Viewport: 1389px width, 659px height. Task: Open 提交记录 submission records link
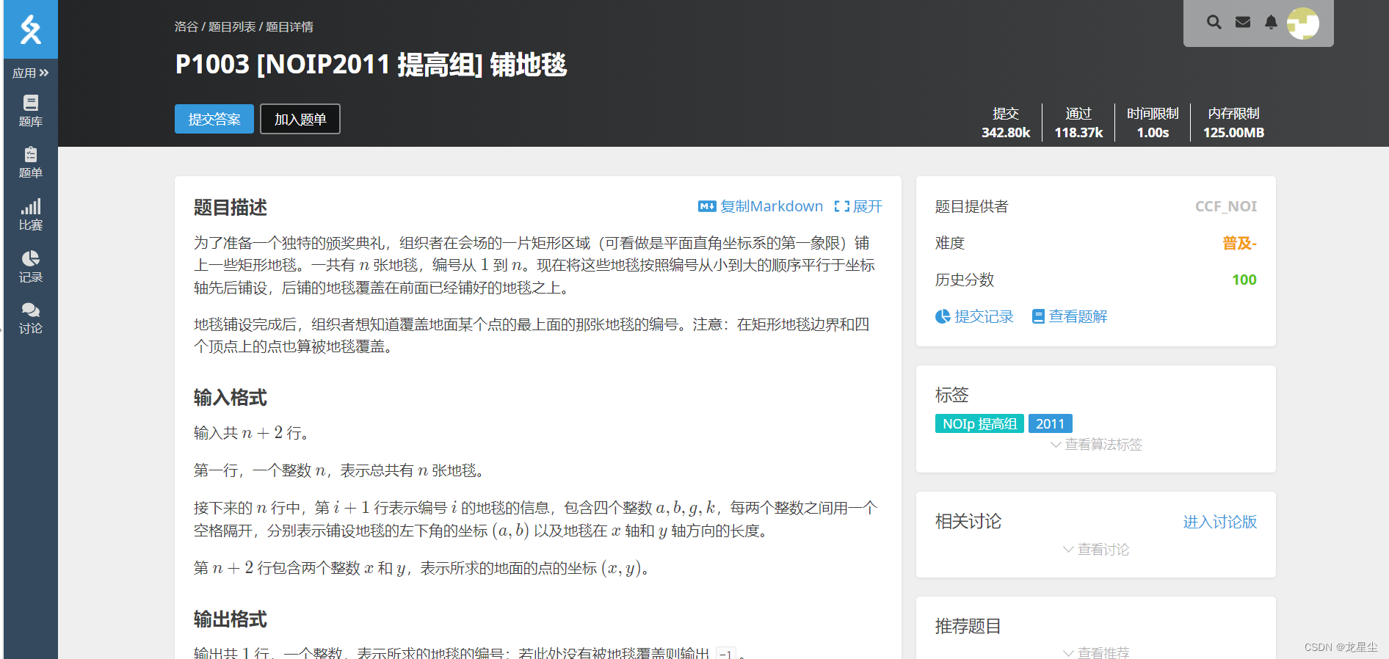click(x=974, y=316)
